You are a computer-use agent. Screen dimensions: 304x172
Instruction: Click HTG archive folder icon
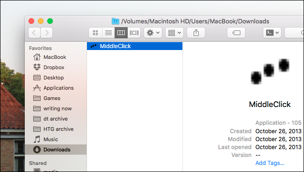click(x=37, y=129)
